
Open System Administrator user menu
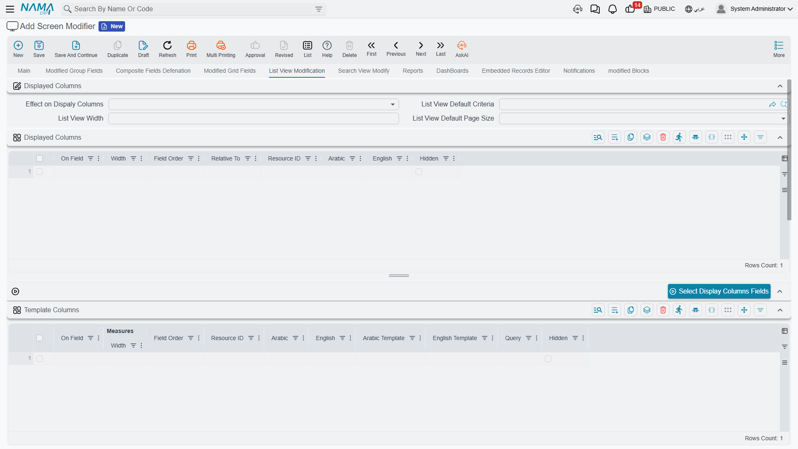click(754, 9)
